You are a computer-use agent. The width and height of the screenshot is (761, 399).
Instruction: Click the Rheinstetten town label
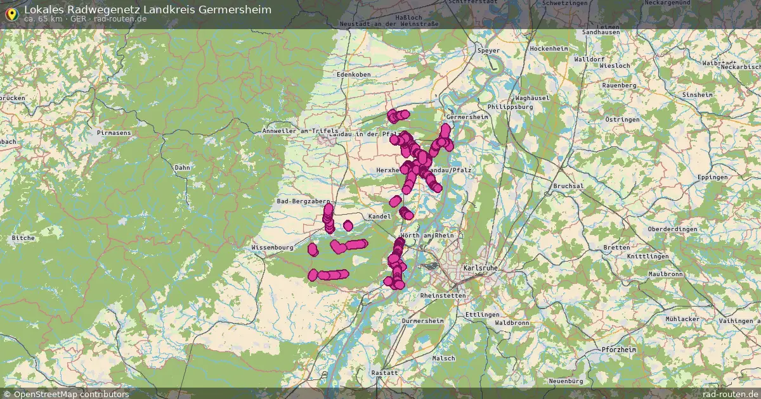click(x=442, y=296)
